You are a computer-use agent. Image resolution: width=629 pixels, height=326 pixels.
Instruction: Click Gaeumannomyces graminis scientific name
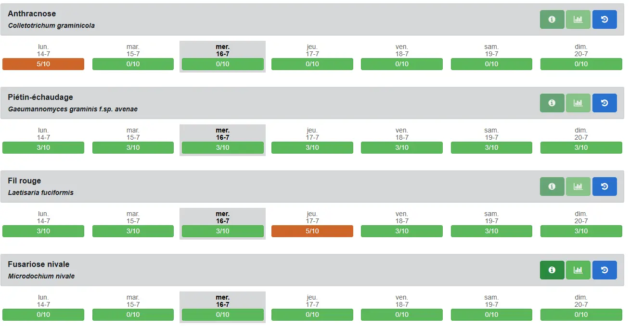point(73,109)
